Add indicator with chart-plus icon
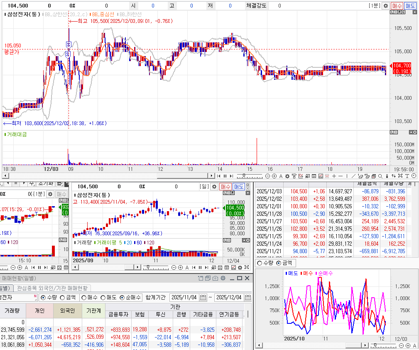This screenshot has height=350, width=419. (x=301, y=176)
